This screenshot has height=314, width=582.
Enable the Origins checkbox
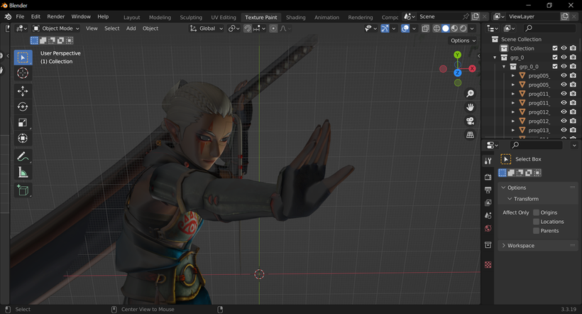click(536, 212)
